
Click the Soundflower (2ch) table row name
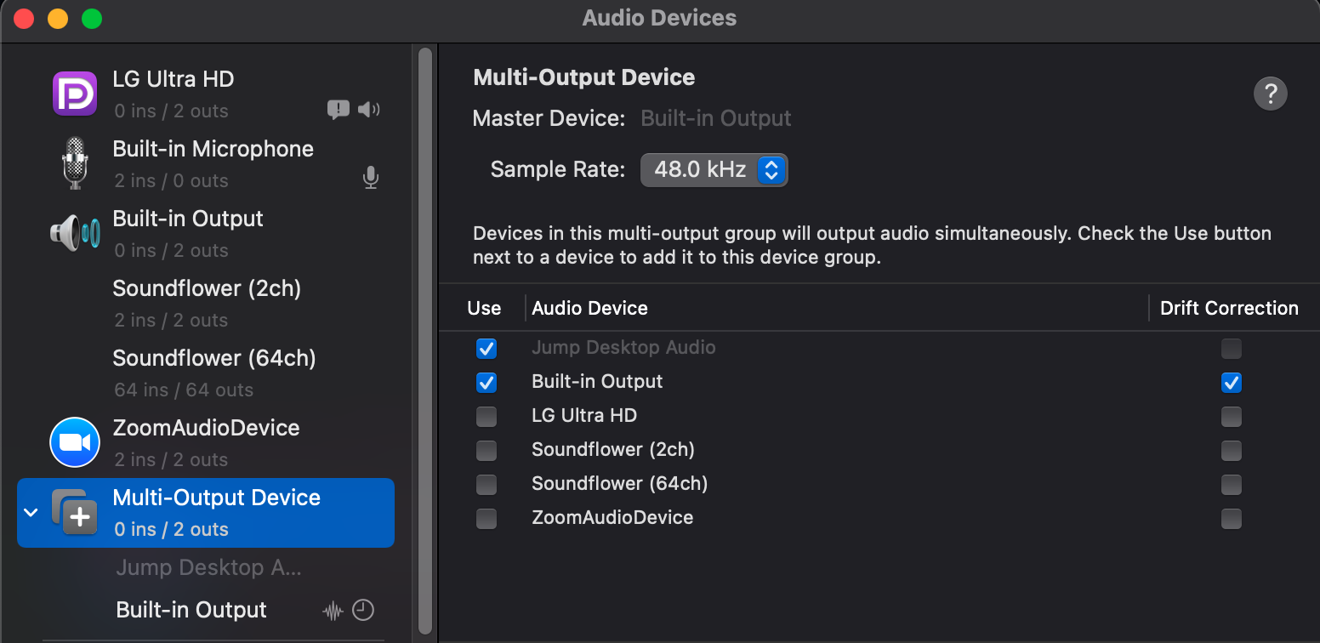coord(613,449)
